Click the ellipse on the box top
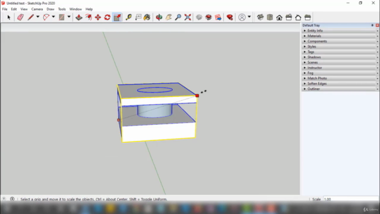This screenshot has width=380, height=214. 155,90
